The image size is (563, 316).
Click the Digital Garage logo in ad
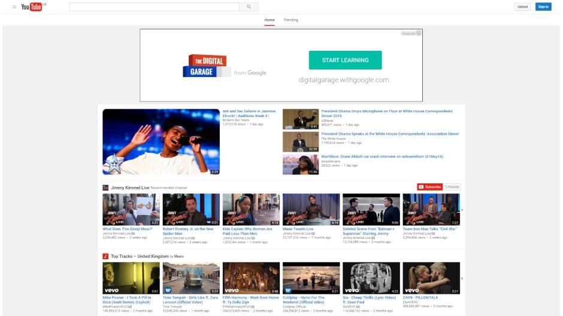click(207, 66)
